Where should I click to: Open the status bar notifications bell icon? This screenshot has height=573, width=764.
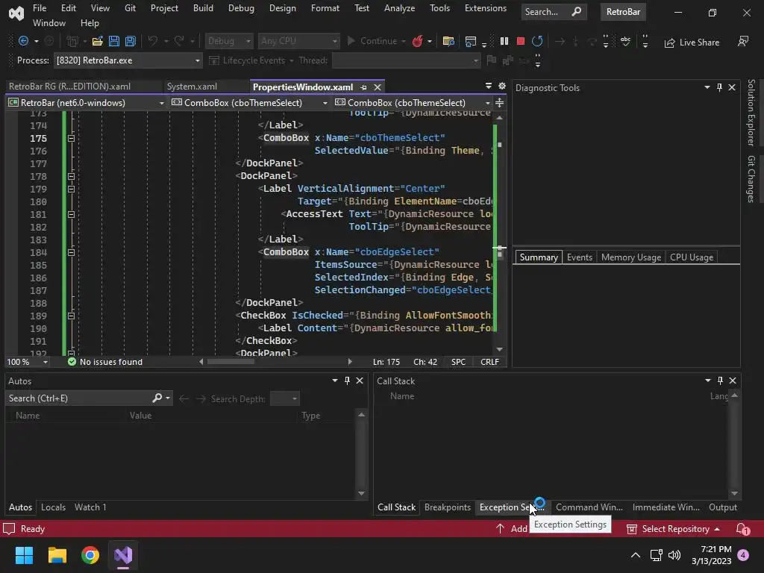tap(742, 529)
